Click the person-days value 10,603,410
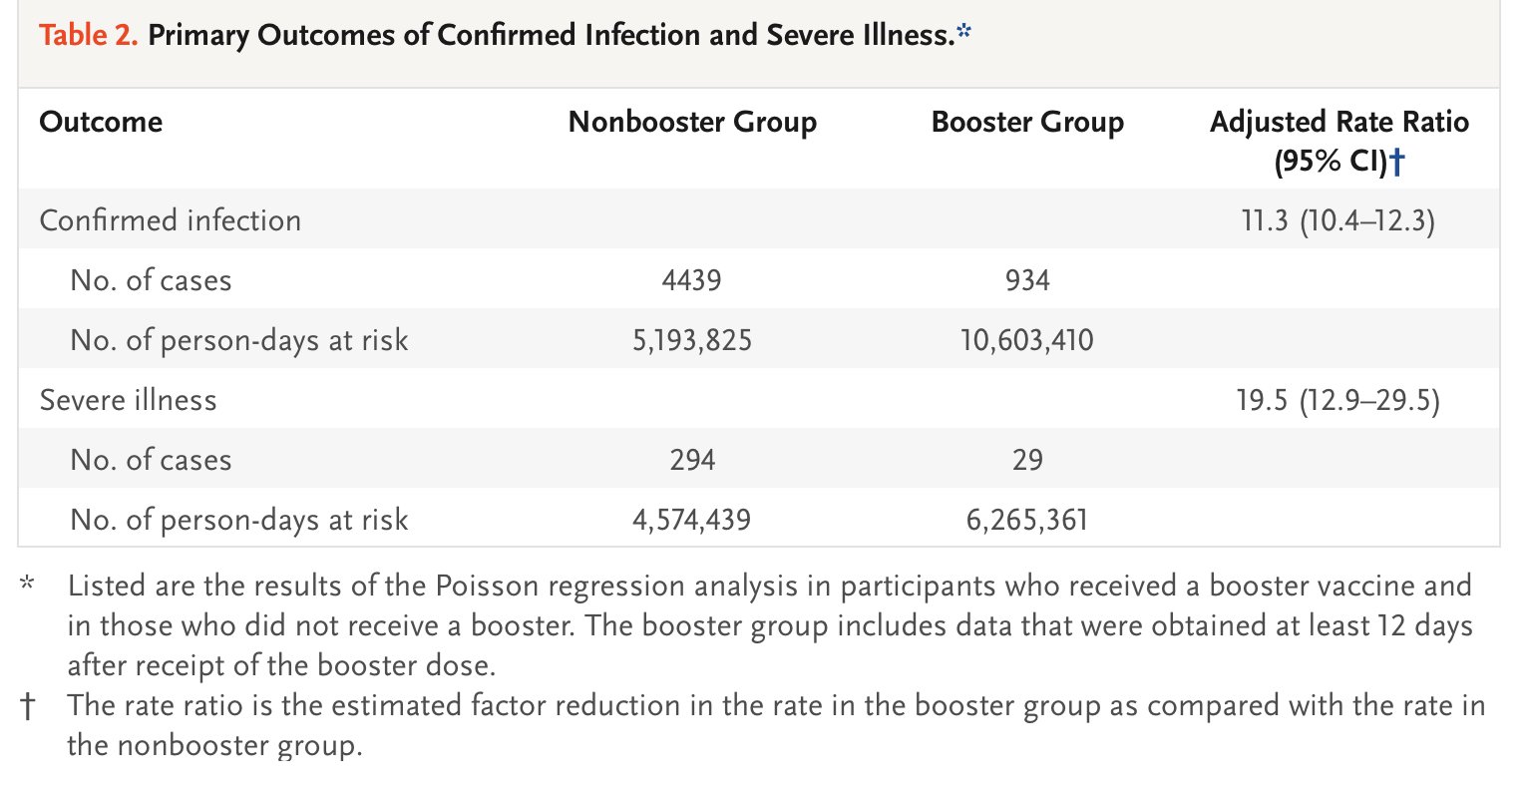The height and width of the screenshot is (792, 1526). (1027, 340)
